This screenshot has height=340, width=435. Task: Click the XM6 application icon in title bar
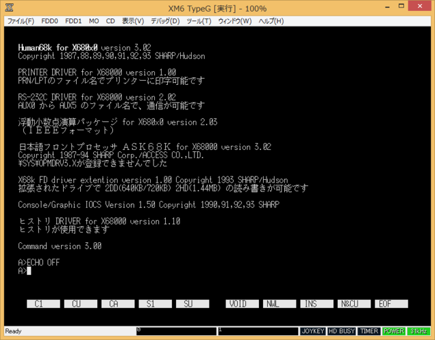[x=9, y=7]
